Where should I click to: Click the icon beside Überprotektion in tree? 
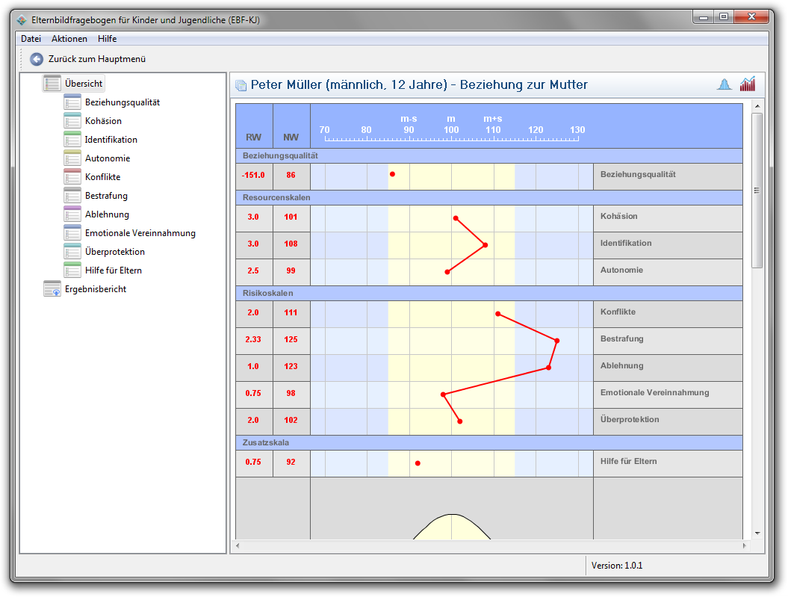click(72, 251)
